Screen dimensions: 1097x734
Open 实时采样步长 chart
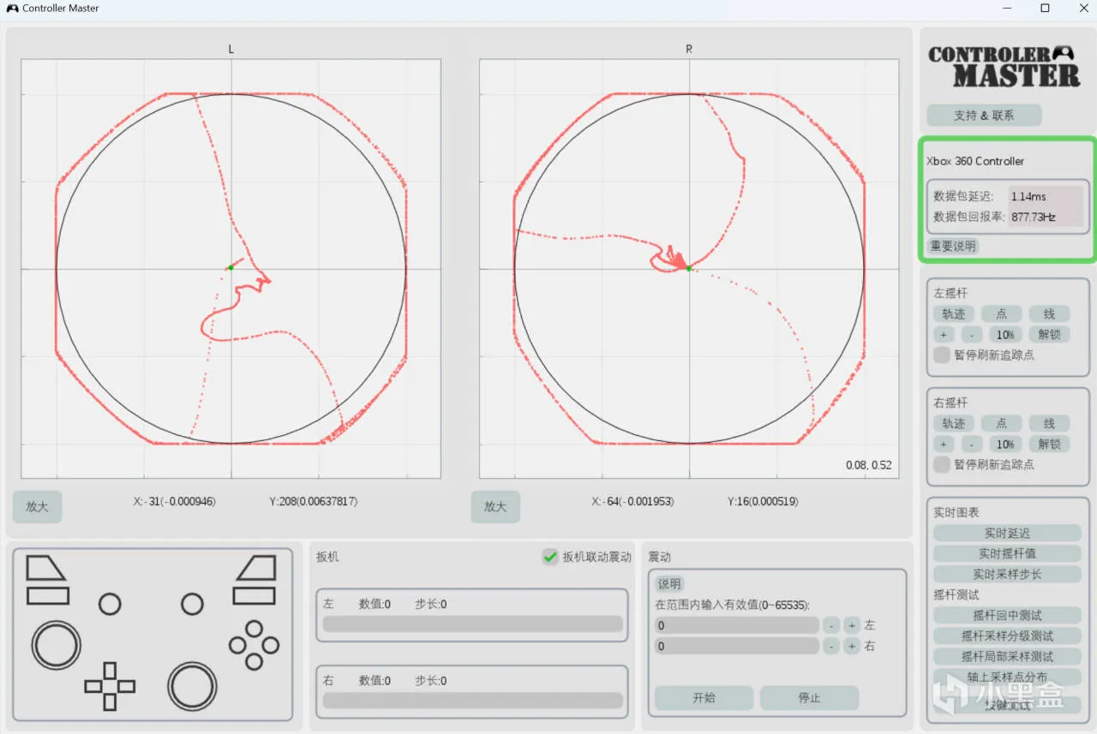click(1007, 575)
